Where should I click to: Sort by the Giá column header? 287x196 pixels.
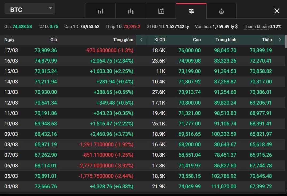tap(53, 40)
